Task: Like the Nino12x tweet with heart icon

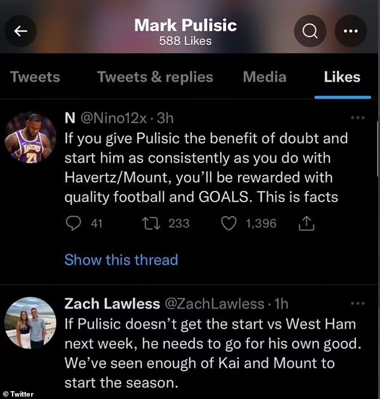Action: pos(228,223)
